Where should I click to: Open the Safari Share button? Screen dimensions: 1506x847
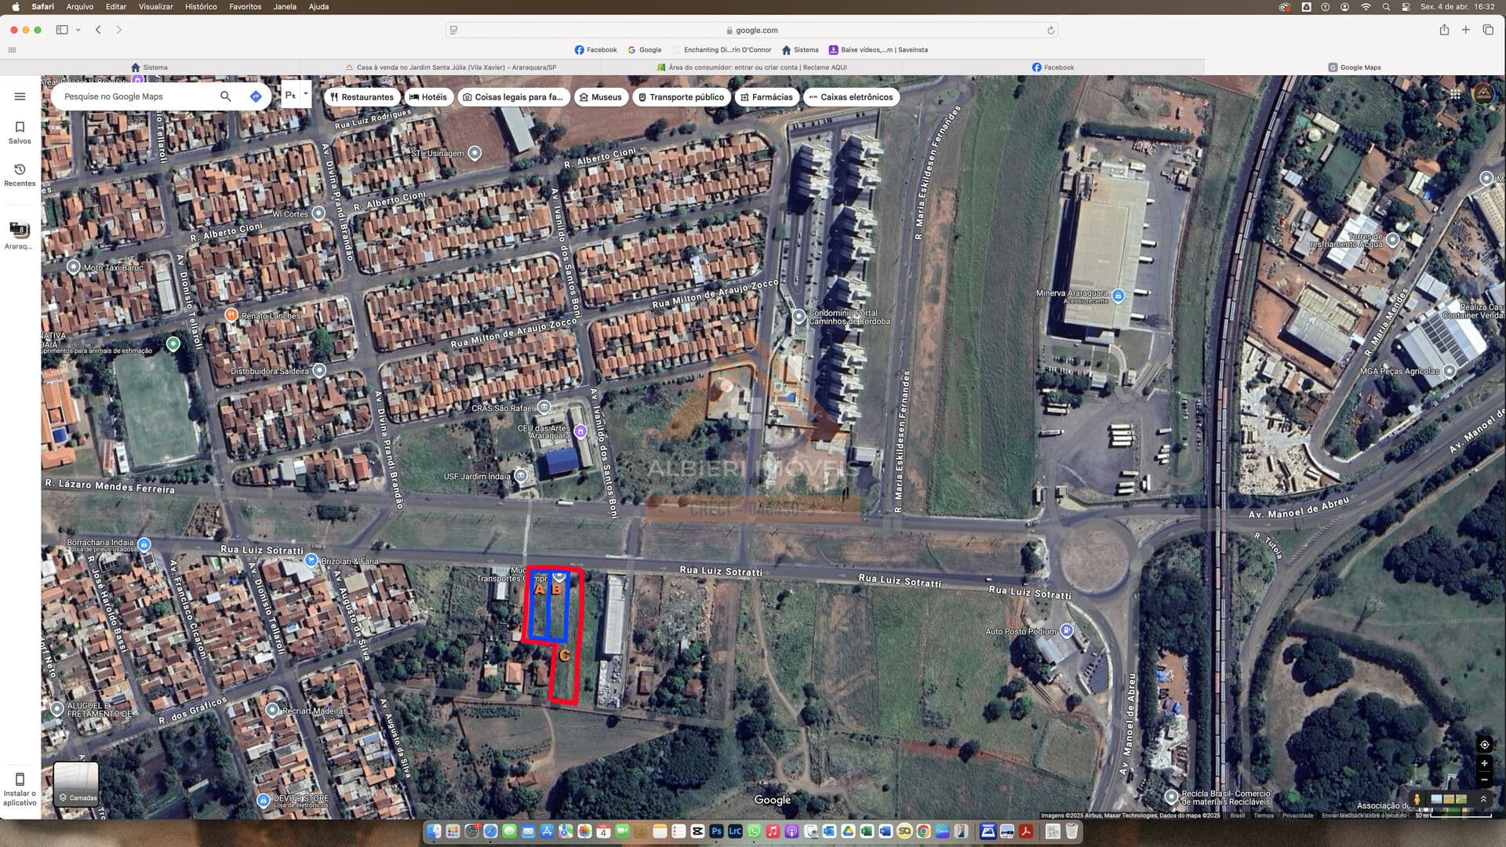pyautogui.click(x=1444, y=30)
